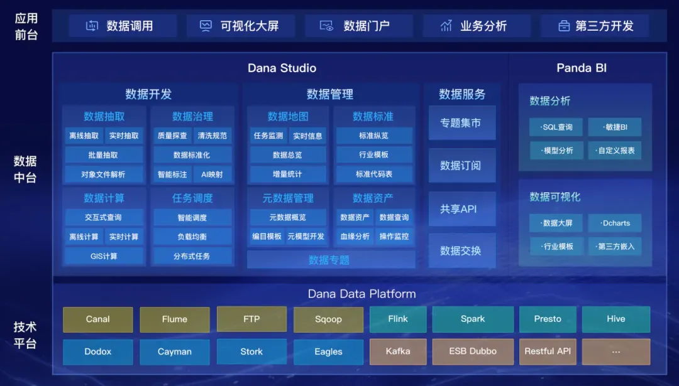Click the 数据标准化 box

(192, 155)
